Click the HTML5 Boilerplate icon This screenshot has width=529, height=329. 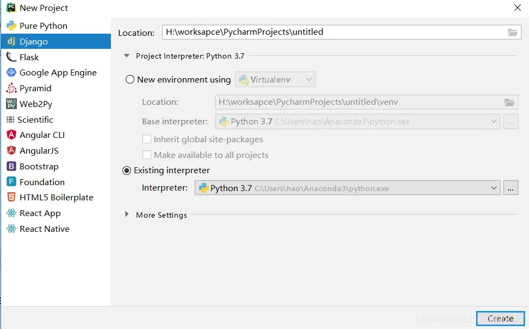[11, 197]
